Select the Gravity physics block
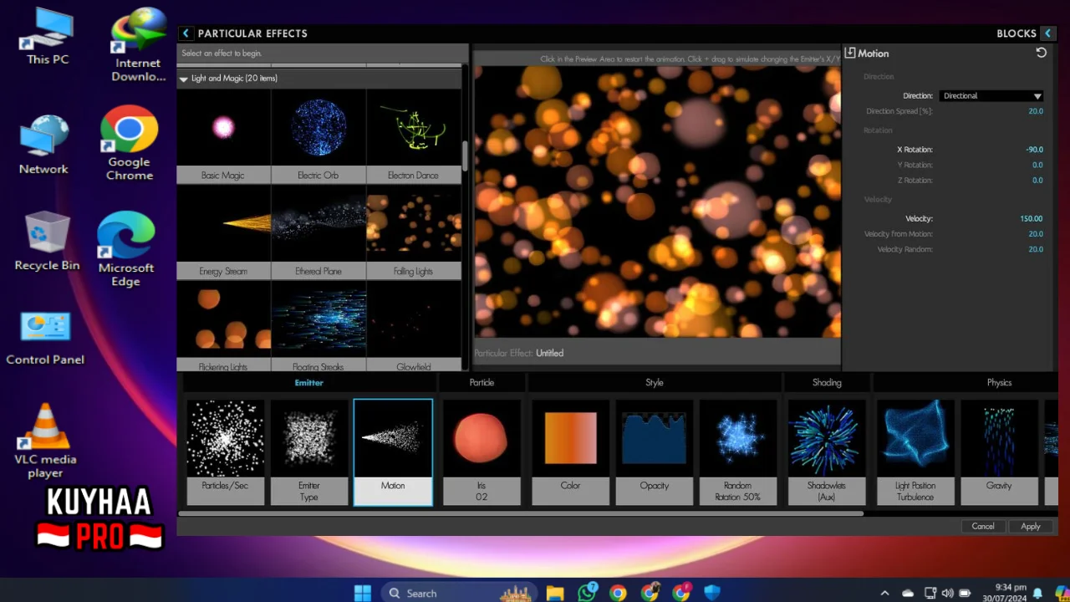1070x602 pixels. coord(999,451)
